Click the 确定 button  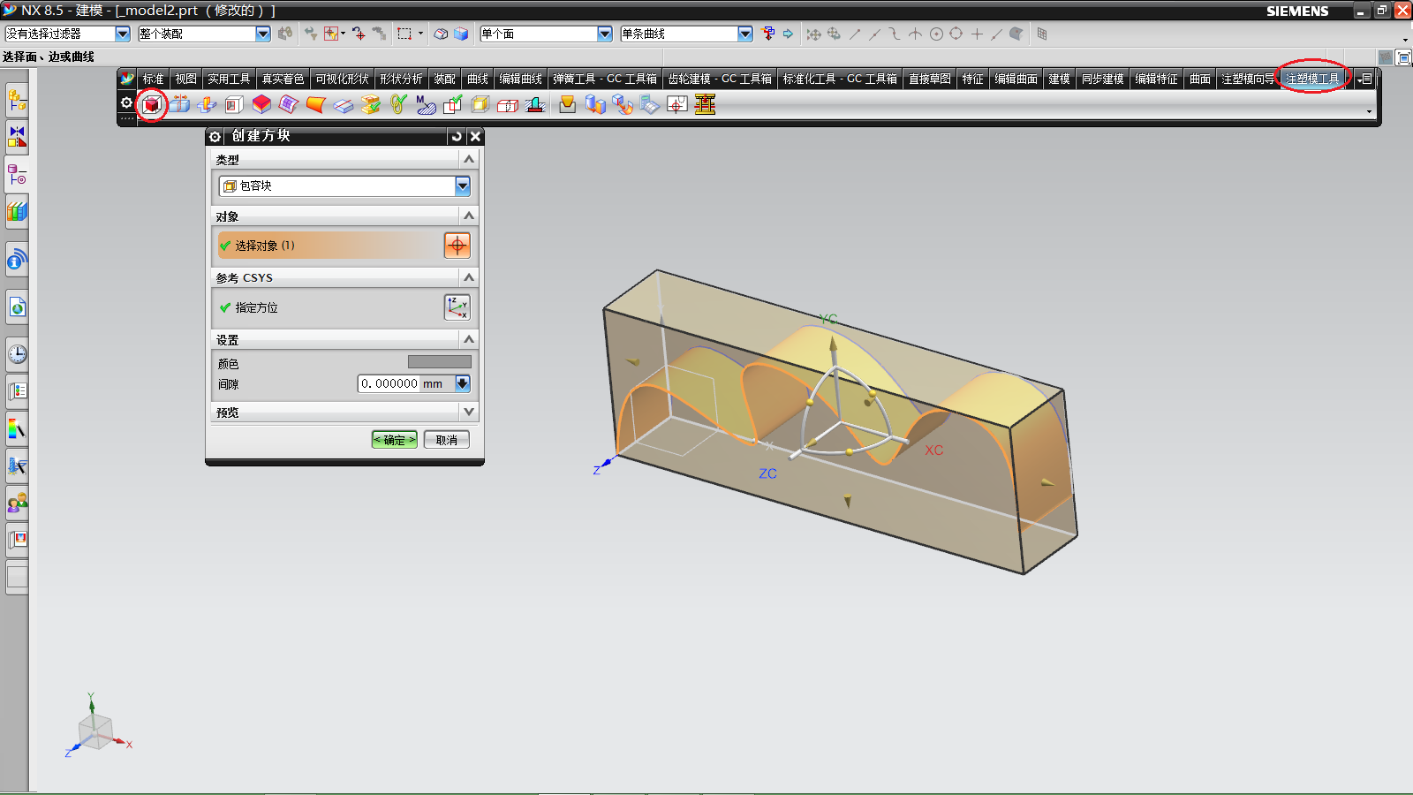(x=394, y=440)
